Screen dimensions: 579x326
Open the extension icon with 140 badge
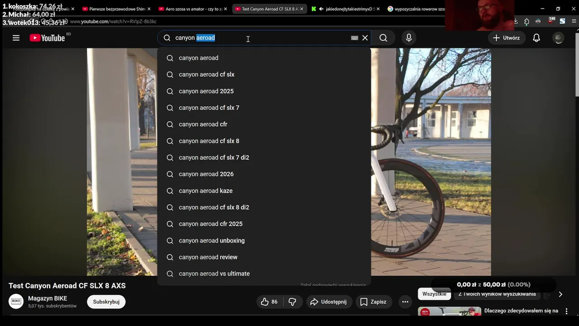point(551,21)
